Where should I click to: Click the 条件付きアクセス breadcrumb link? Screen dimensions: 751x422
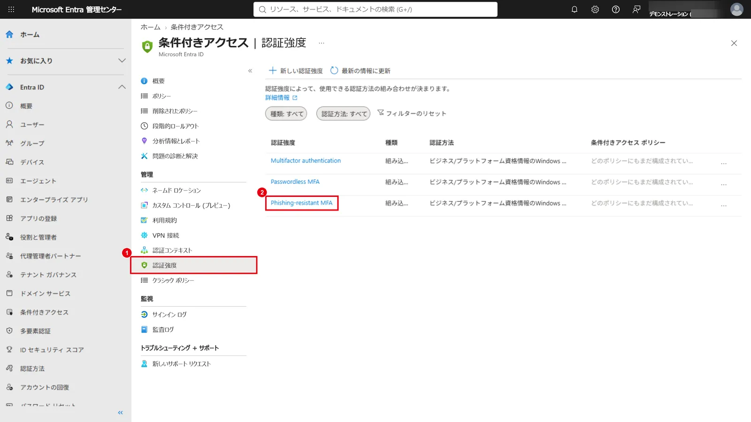(x=197, y=27)
